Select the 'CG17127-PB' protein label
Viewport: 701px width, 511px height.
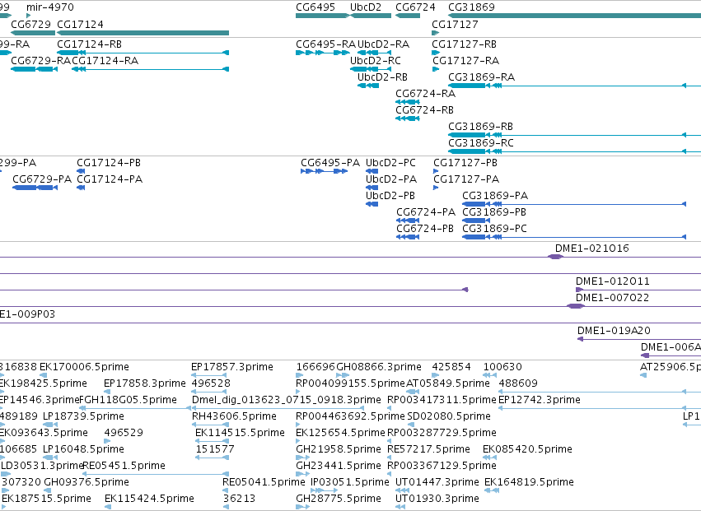465,163
